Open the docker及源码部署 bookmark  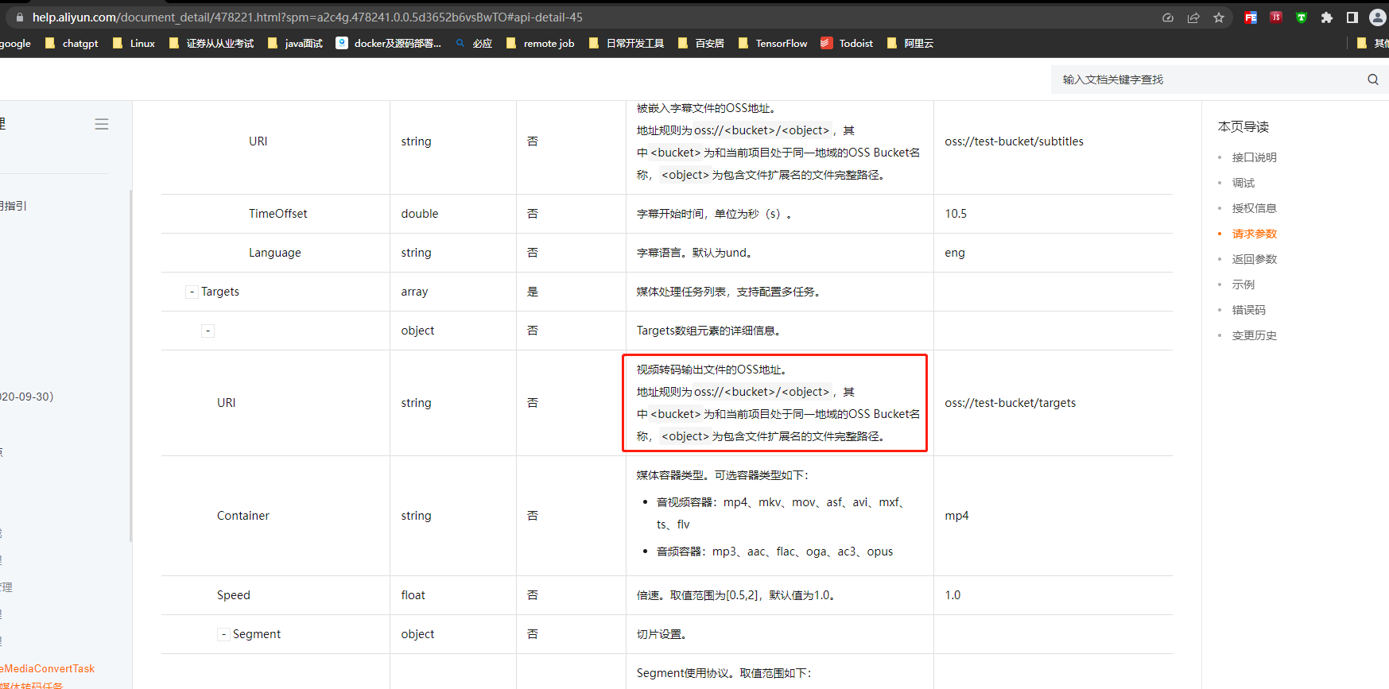point(389,44)
